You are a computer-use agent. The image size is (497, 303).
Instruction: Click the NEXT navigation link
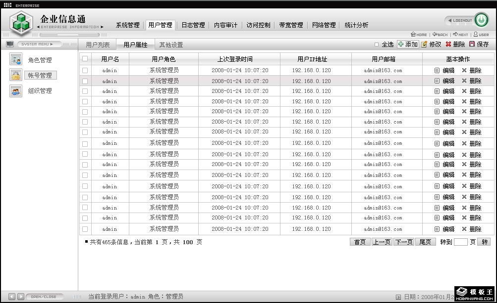[x=460, y=34]
